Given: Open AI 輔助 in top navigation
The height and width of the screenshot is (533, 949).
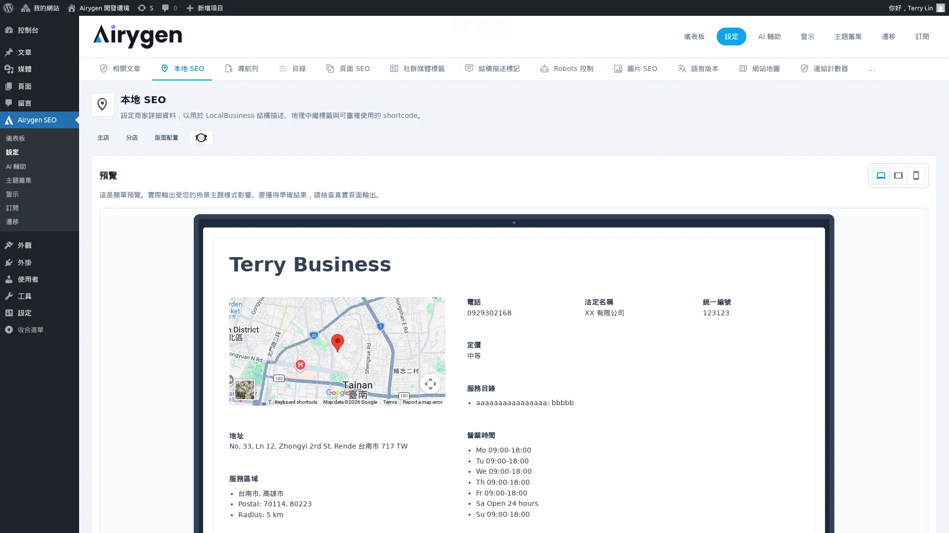Looking at the screenshot, I should pyautogui.click(x=770, y=37).
